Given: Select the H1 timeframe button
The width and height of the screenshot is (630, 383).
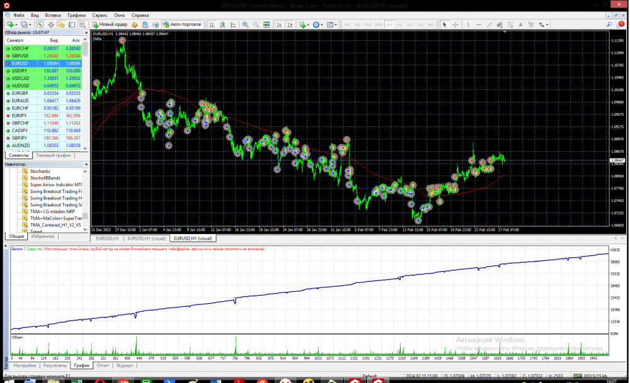Looking at the screenshot, I should tap(389, 25).
